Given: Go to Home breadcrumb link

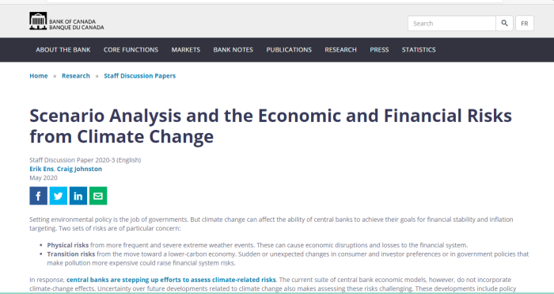Looking at the screenshot, I should click(39, 76).
